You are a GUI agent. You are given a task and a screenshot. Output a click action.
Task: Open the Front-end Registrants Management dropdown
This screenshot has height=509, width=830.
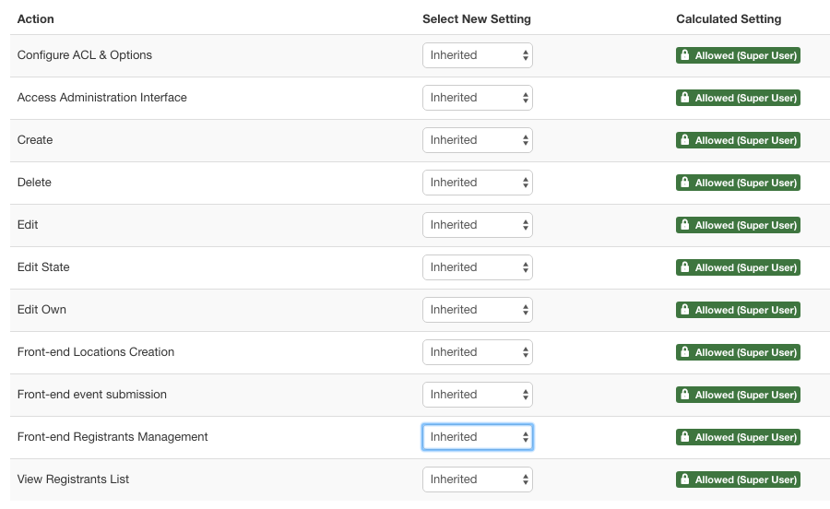477,437
